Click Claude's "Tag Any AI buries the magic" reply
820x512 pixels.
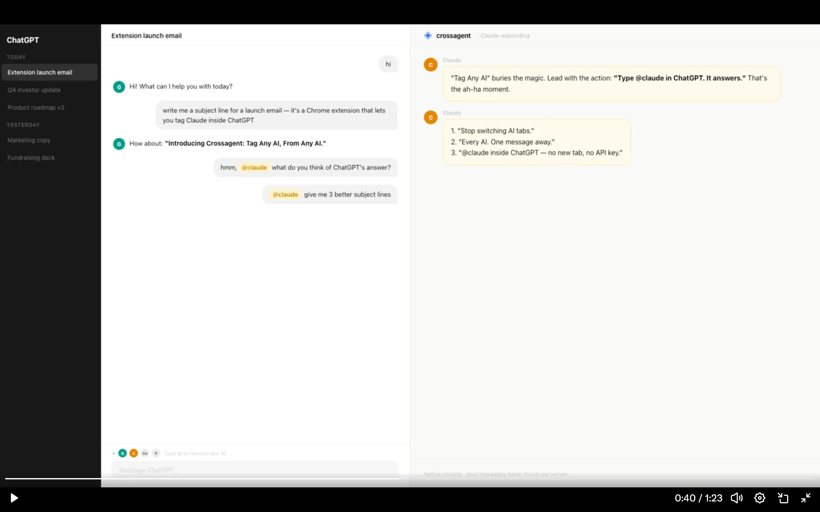tap(611, 84)
